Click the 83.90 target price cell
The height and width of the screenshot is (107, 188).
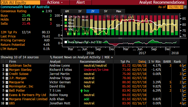click(126, 91)
